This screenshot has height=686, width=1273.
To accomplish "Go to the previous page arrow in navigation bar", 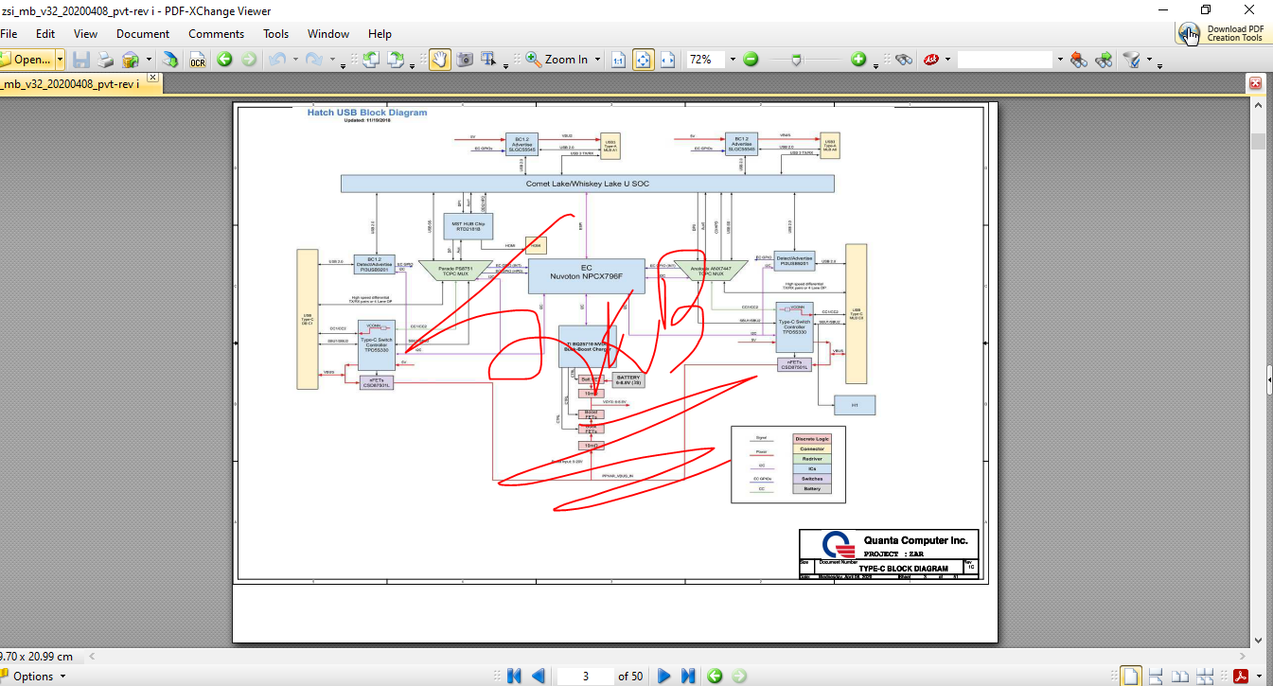I will tap(538, 676).
